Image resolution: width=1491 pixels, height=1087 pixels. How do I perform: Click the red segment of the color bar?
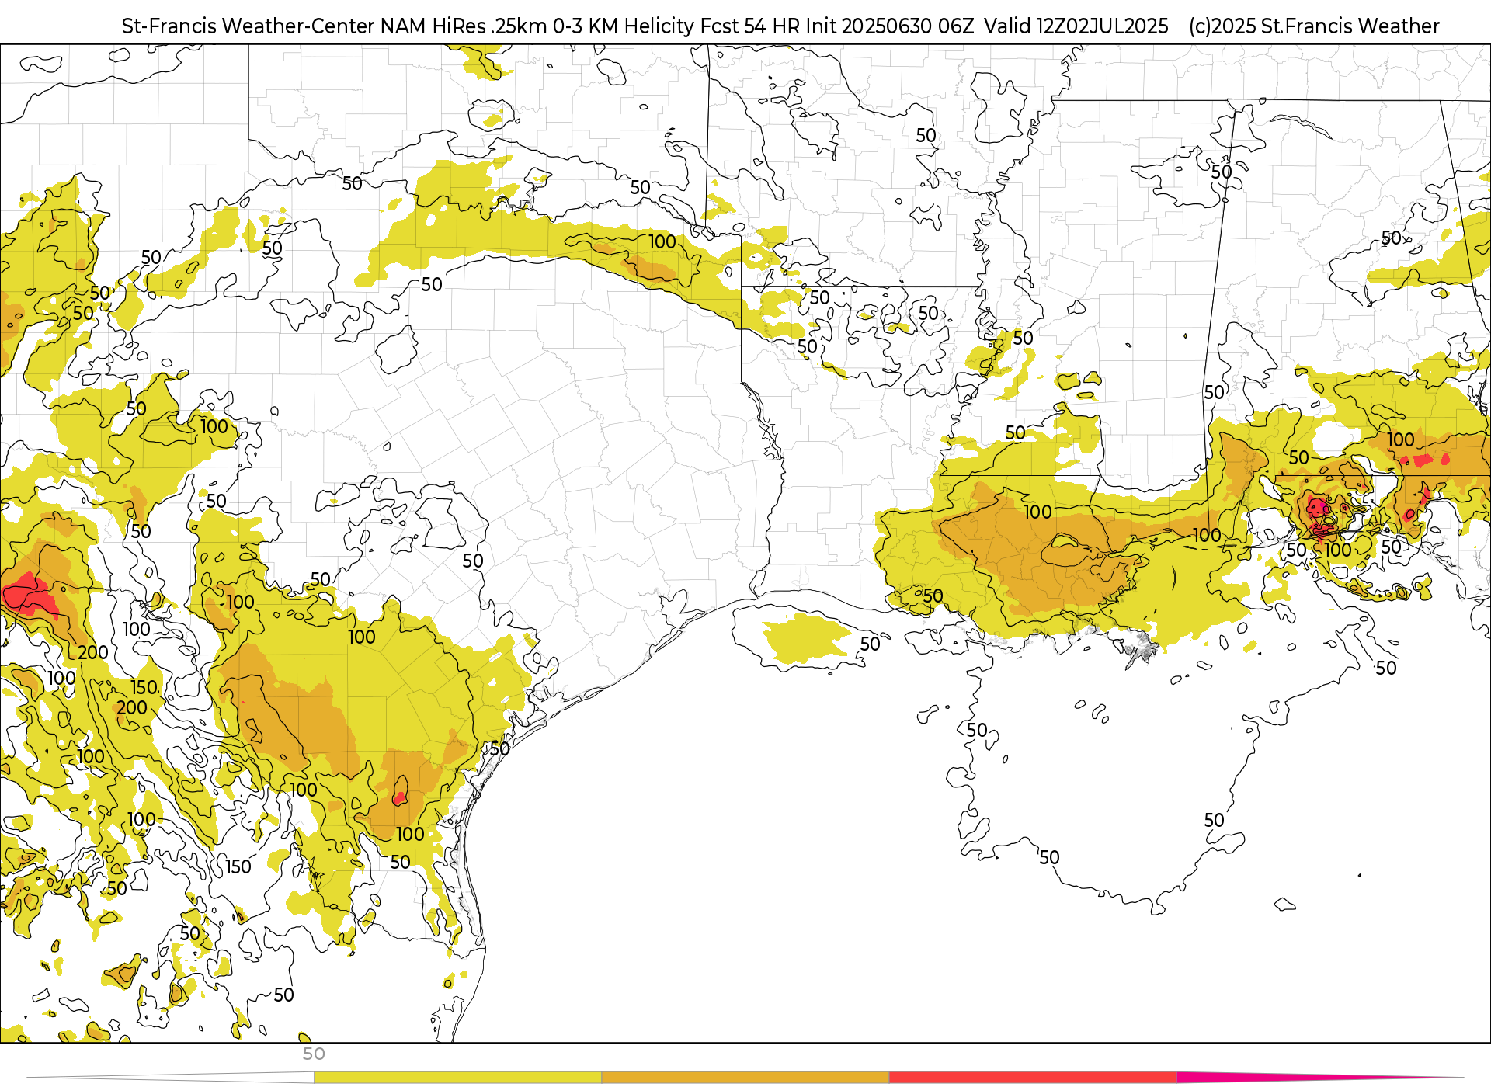coord(1033,1078)
